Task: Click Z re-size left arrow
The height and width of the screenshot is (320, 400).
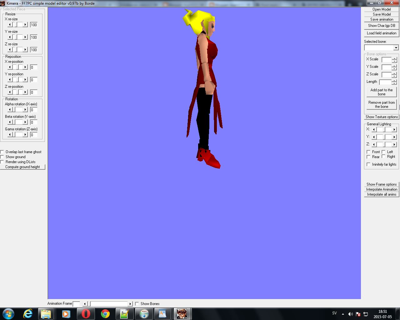Action: (10, 50)
